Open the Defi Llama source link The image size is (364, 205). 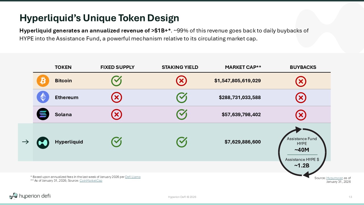tap(133, 177)
